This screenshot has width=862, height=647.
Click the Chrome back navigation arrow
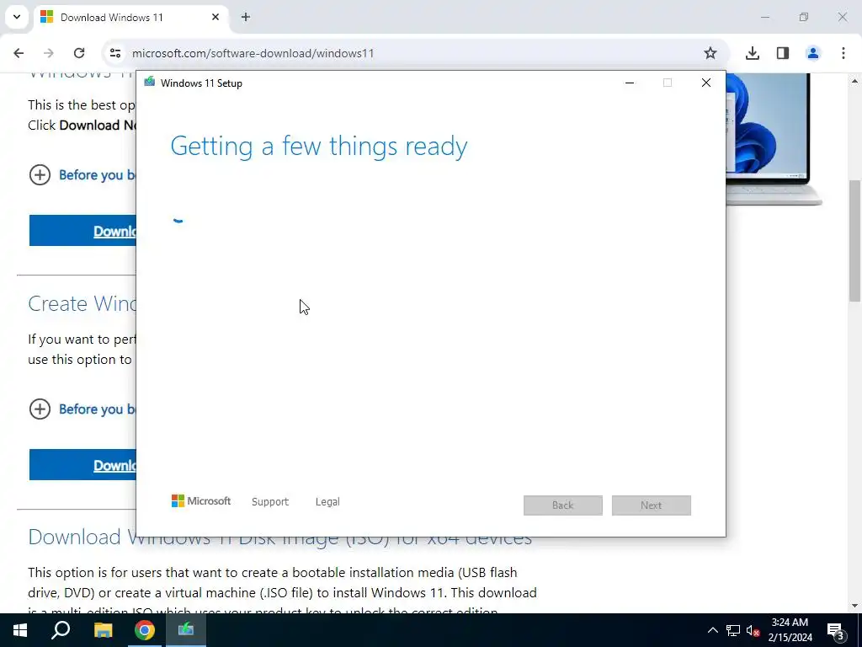[x=19, y=53]
